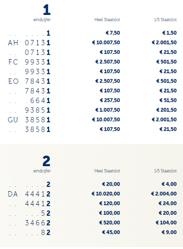Select lot number AH 07131
The image size is (183, 249).
point(29,43)
